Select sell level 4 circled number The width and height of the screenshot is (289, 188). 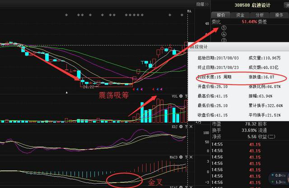click(224, 33)
